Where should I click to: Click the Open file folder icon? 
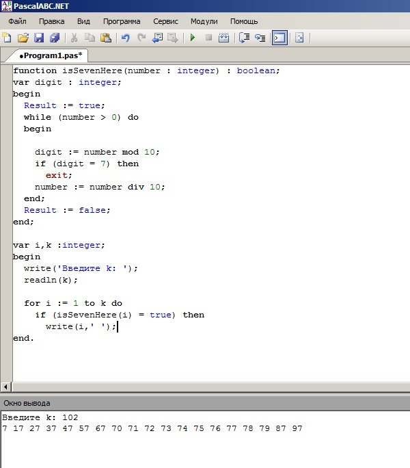pyautogui.click(x=23, y=38)
